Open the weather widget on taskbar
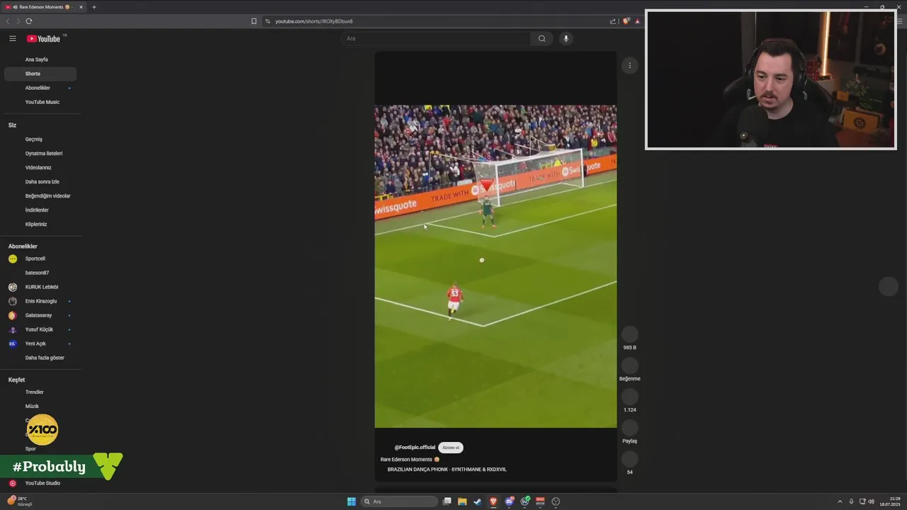 click(20, 501)
